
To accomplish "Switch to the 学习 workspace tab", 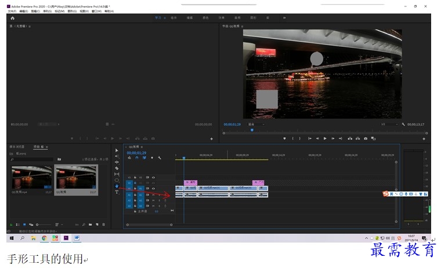I will 158,18.
